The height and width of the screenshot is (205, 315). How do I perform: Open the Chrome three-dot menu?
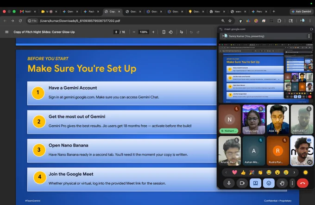point(310,21)
